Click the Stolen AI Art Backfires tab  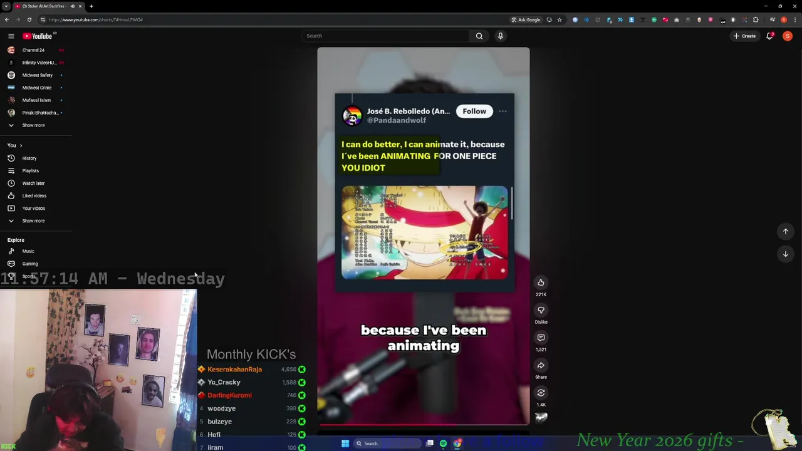(43, 6)
